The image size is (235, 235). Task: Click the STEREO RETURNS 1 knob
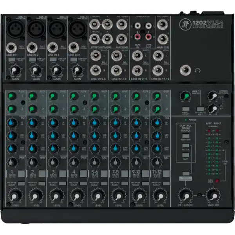pyautogui.click(x=213, y=96)
